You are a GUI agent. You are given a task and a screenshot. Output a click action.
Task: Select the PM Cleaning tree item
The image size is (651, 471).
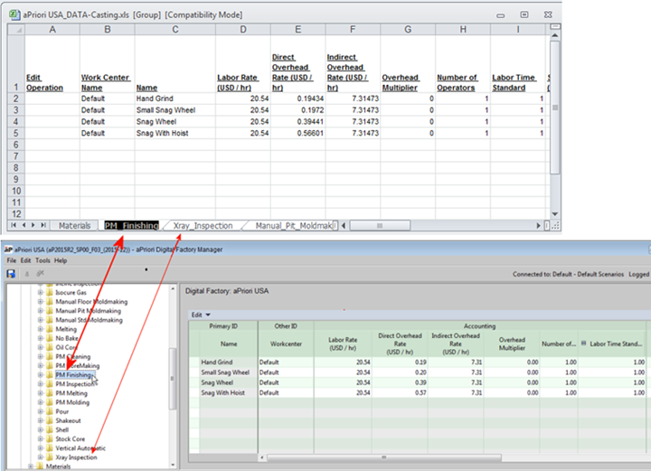click(x=73, y=356)
